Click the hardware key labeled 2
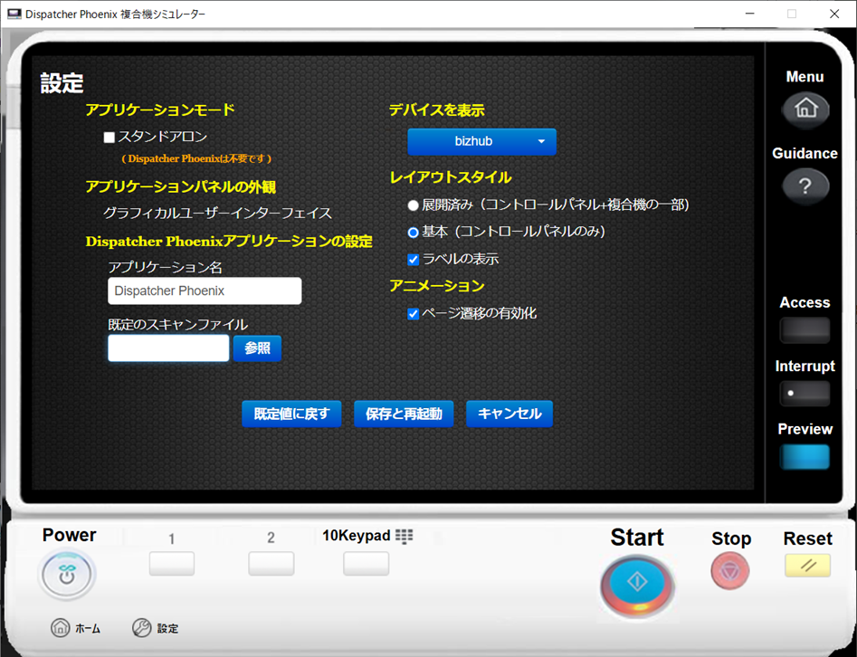The height and width of the screenshot is (657, 857). click(271, 564)
